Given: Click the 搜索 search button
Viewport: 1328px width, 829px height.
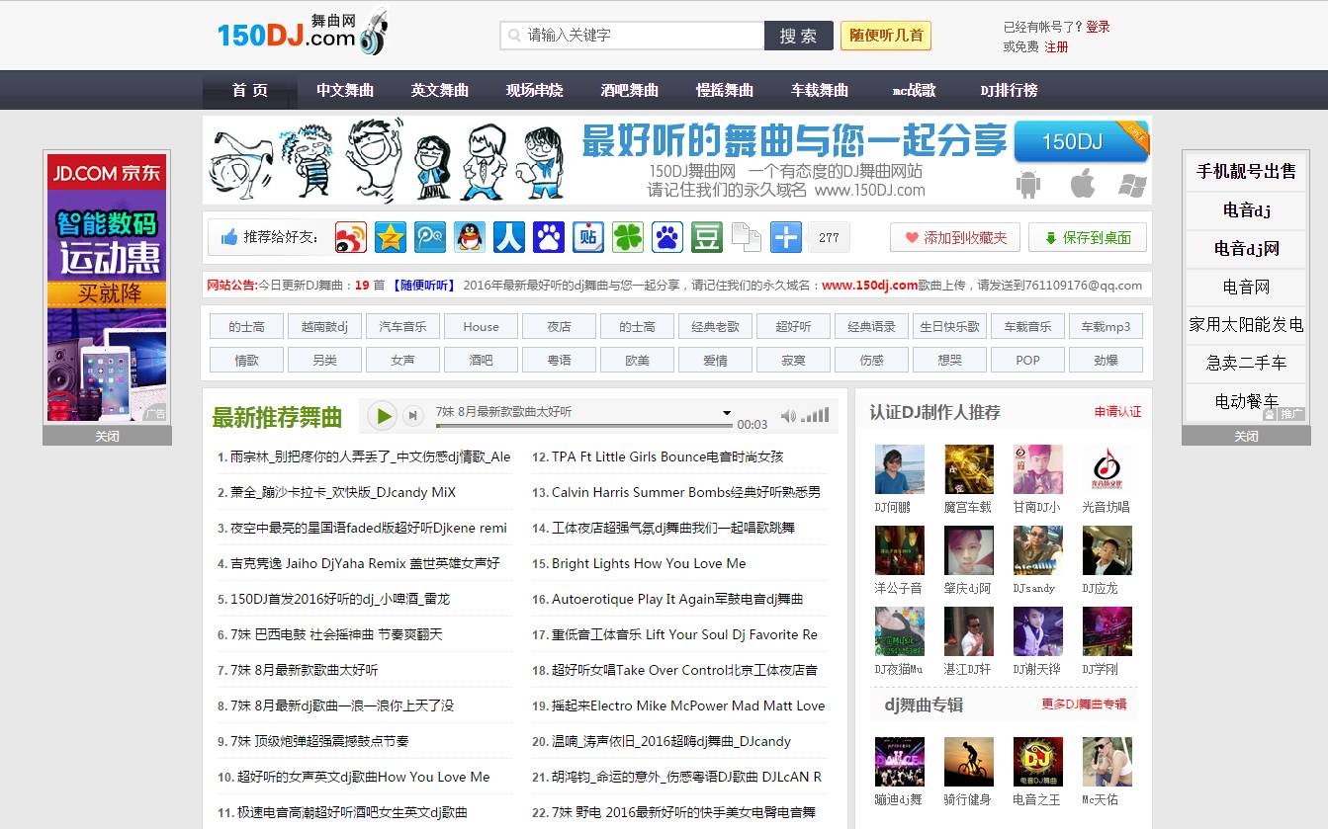Looking at the screenshot, I should [x=798, y=36].
